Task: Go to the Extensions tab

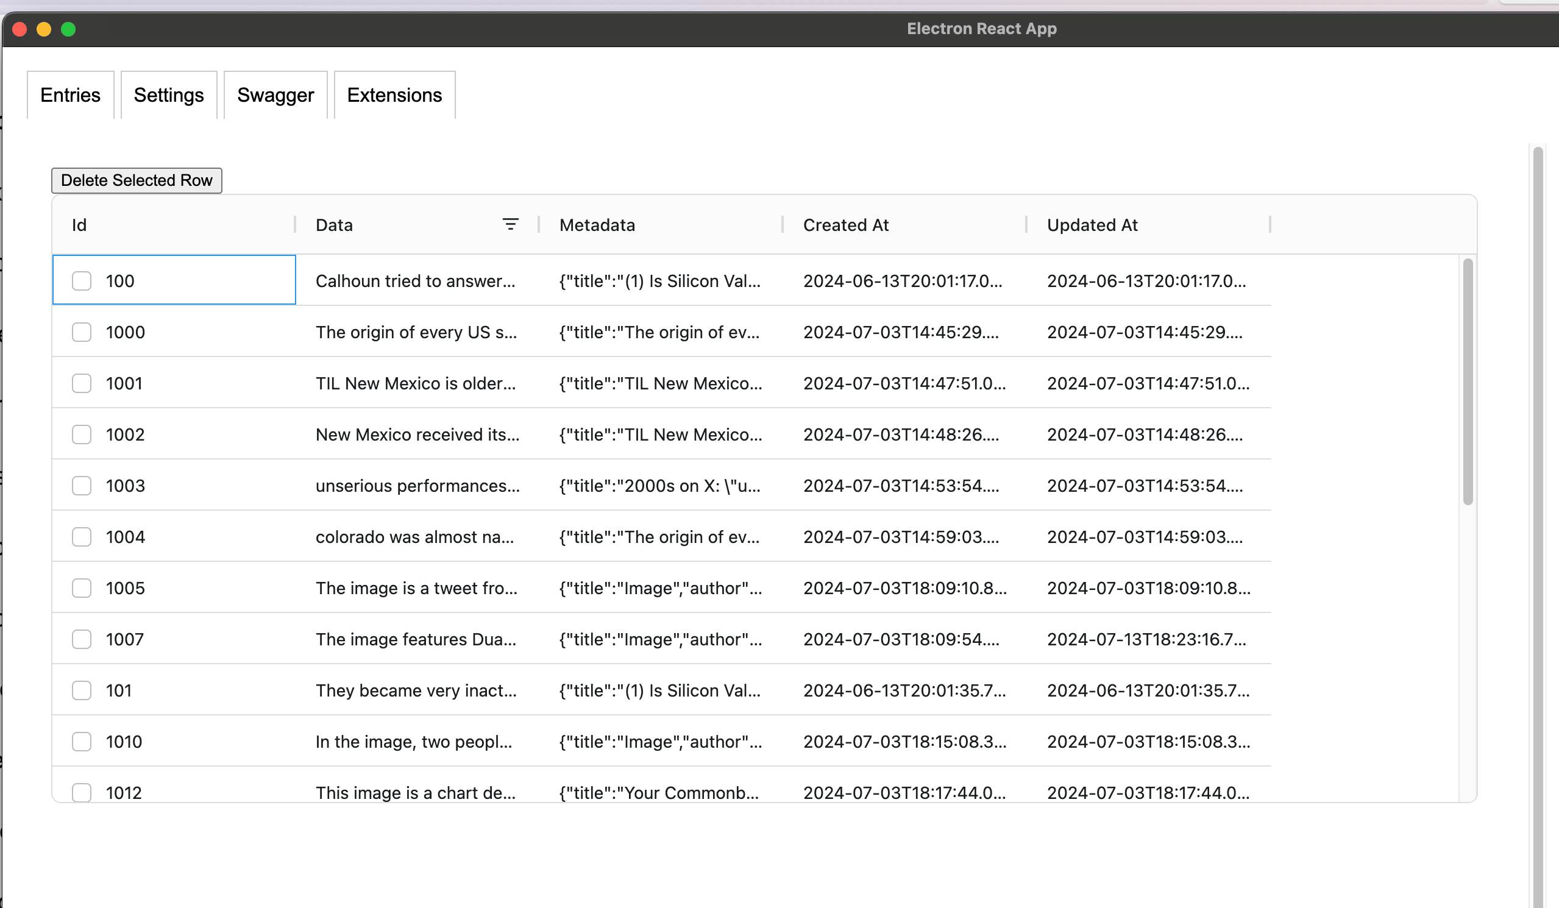Action: [394, 95]
